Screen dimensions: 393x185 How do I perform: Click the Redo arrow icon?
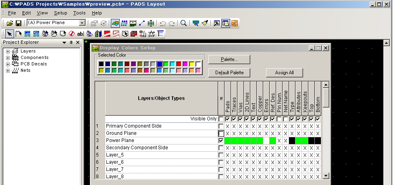172,23
